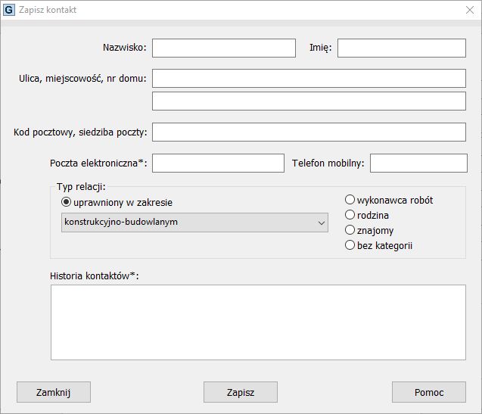
Task: Click Kod pocztowy, siedziba poczty field
Action: click(x=309, y=132)
